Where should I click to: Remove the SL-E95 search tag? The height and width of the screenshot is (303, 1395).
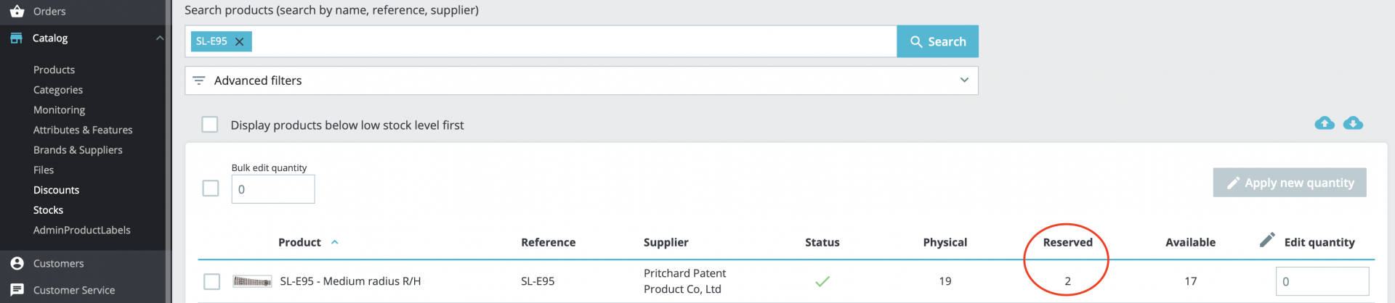pyautogui.click(x=239, y=42)
